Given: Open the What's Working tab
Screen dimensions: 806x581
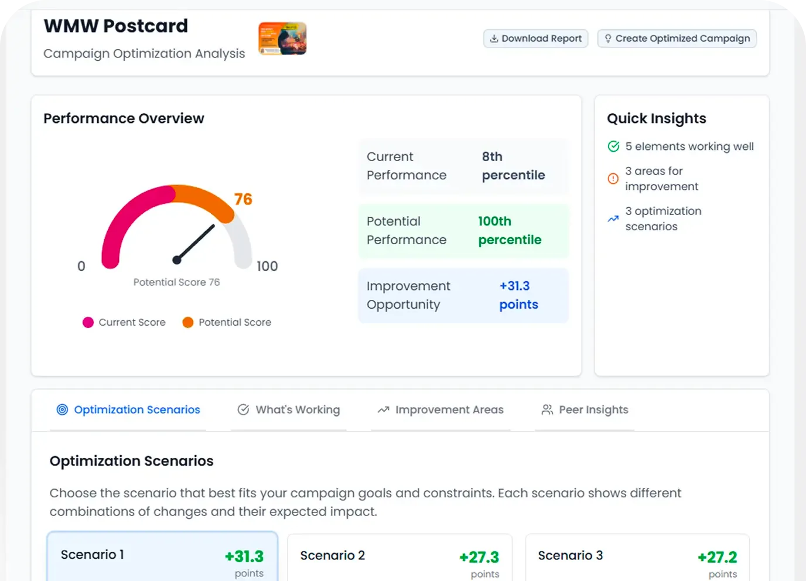Looking at the screenshot, I should 289,410.
